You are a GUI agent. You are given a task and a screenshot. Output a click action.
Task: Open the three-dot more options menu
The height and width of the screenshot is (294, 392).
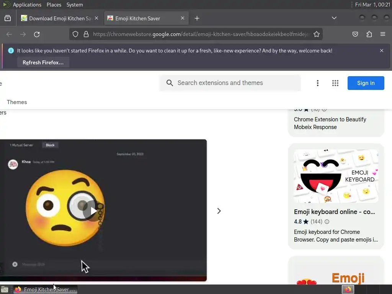[x=317, y=83]
